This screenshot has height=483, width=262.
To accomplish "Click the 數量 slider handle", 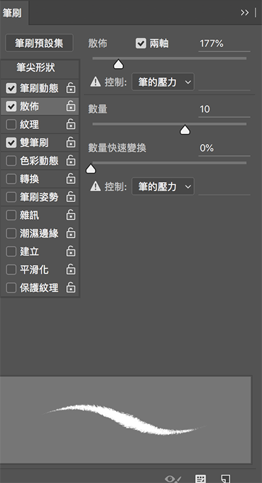I will pos(185,130).
